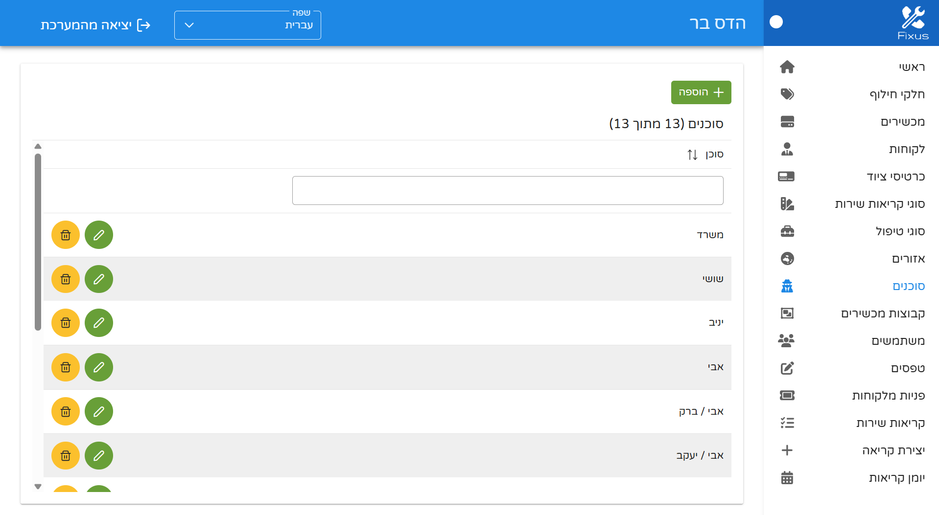Click the users icon beside משתמשים
Viewport: 939px width, 515px height.
(x=787, y=341)
